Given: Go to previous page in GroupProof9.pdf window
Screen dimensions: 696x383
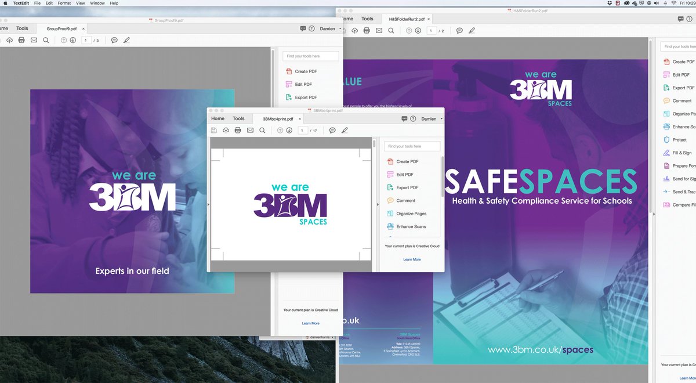Looking at the screenshot, I should (x=64, y=40).
